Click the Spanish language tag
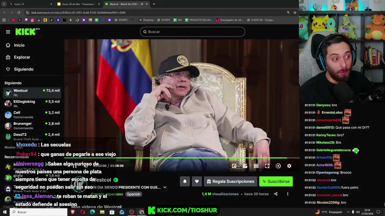 point(134,194)
